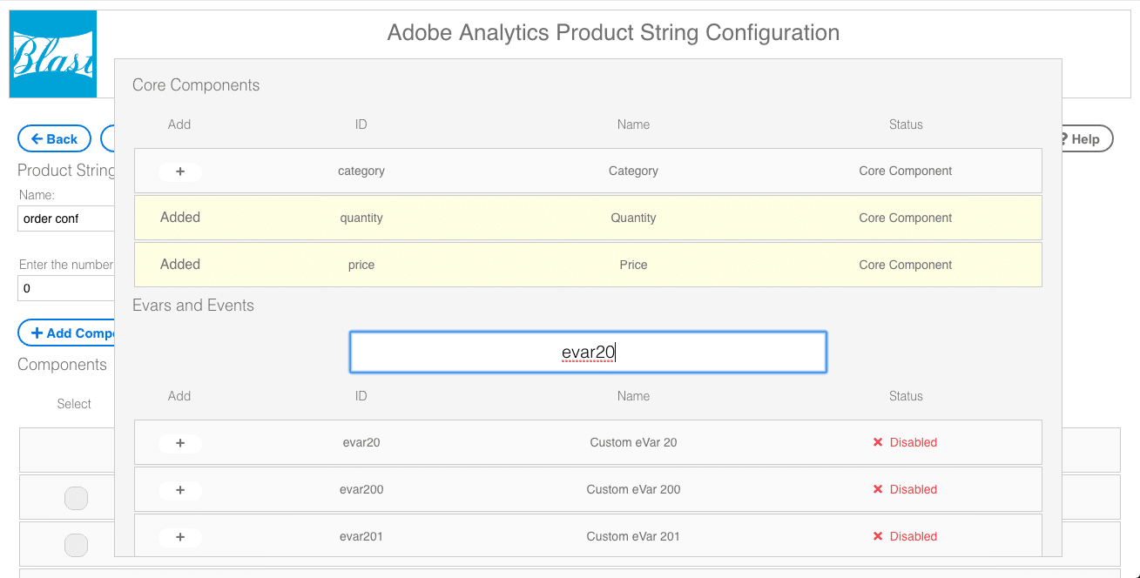Click 'Custom eVar 20' name
The width and height of the screenshot is (1140, 578).
(x=633, y=443)
